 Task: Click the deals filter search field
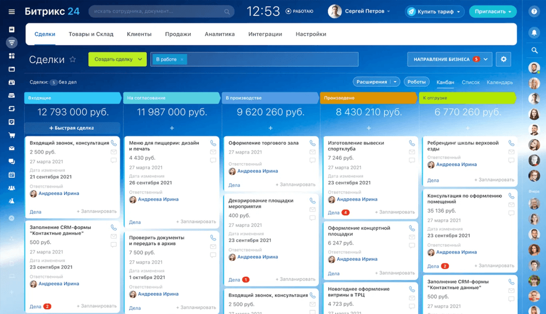point(254,59)
